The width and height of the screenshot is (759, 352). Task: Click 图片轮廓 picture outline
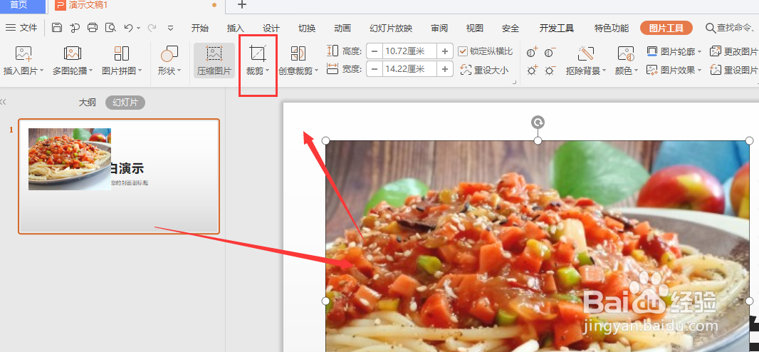tap(673, 51)
